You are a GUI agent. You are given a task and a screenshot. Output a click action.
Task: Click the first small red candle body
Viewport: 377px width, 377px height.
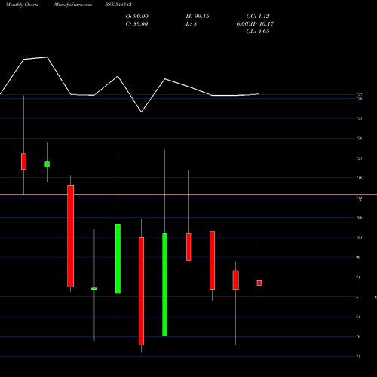coord(23,161)
